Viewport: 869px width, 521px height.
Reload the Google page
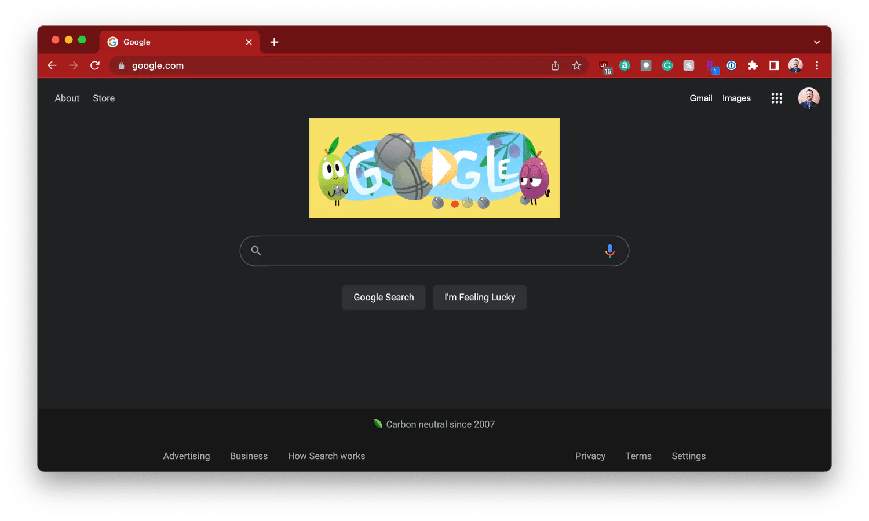coord(95,65)
